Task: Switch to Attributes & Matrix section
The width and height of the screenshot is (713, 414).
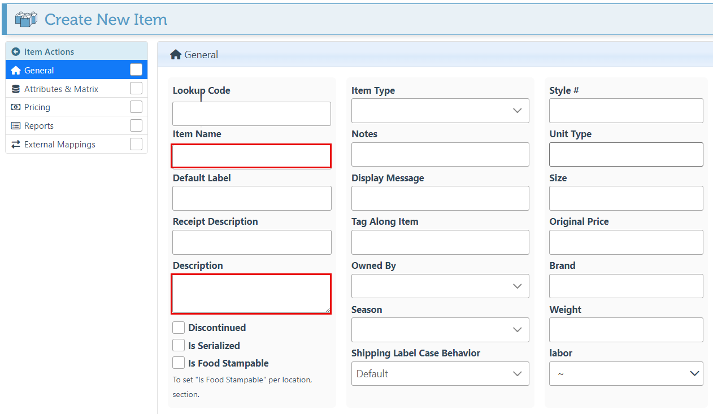Action: click(61, 89)
